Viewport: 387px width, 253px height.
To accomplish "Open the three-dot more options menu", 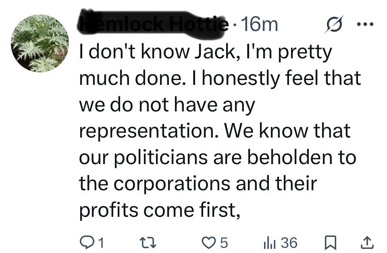I will (366, 24).
